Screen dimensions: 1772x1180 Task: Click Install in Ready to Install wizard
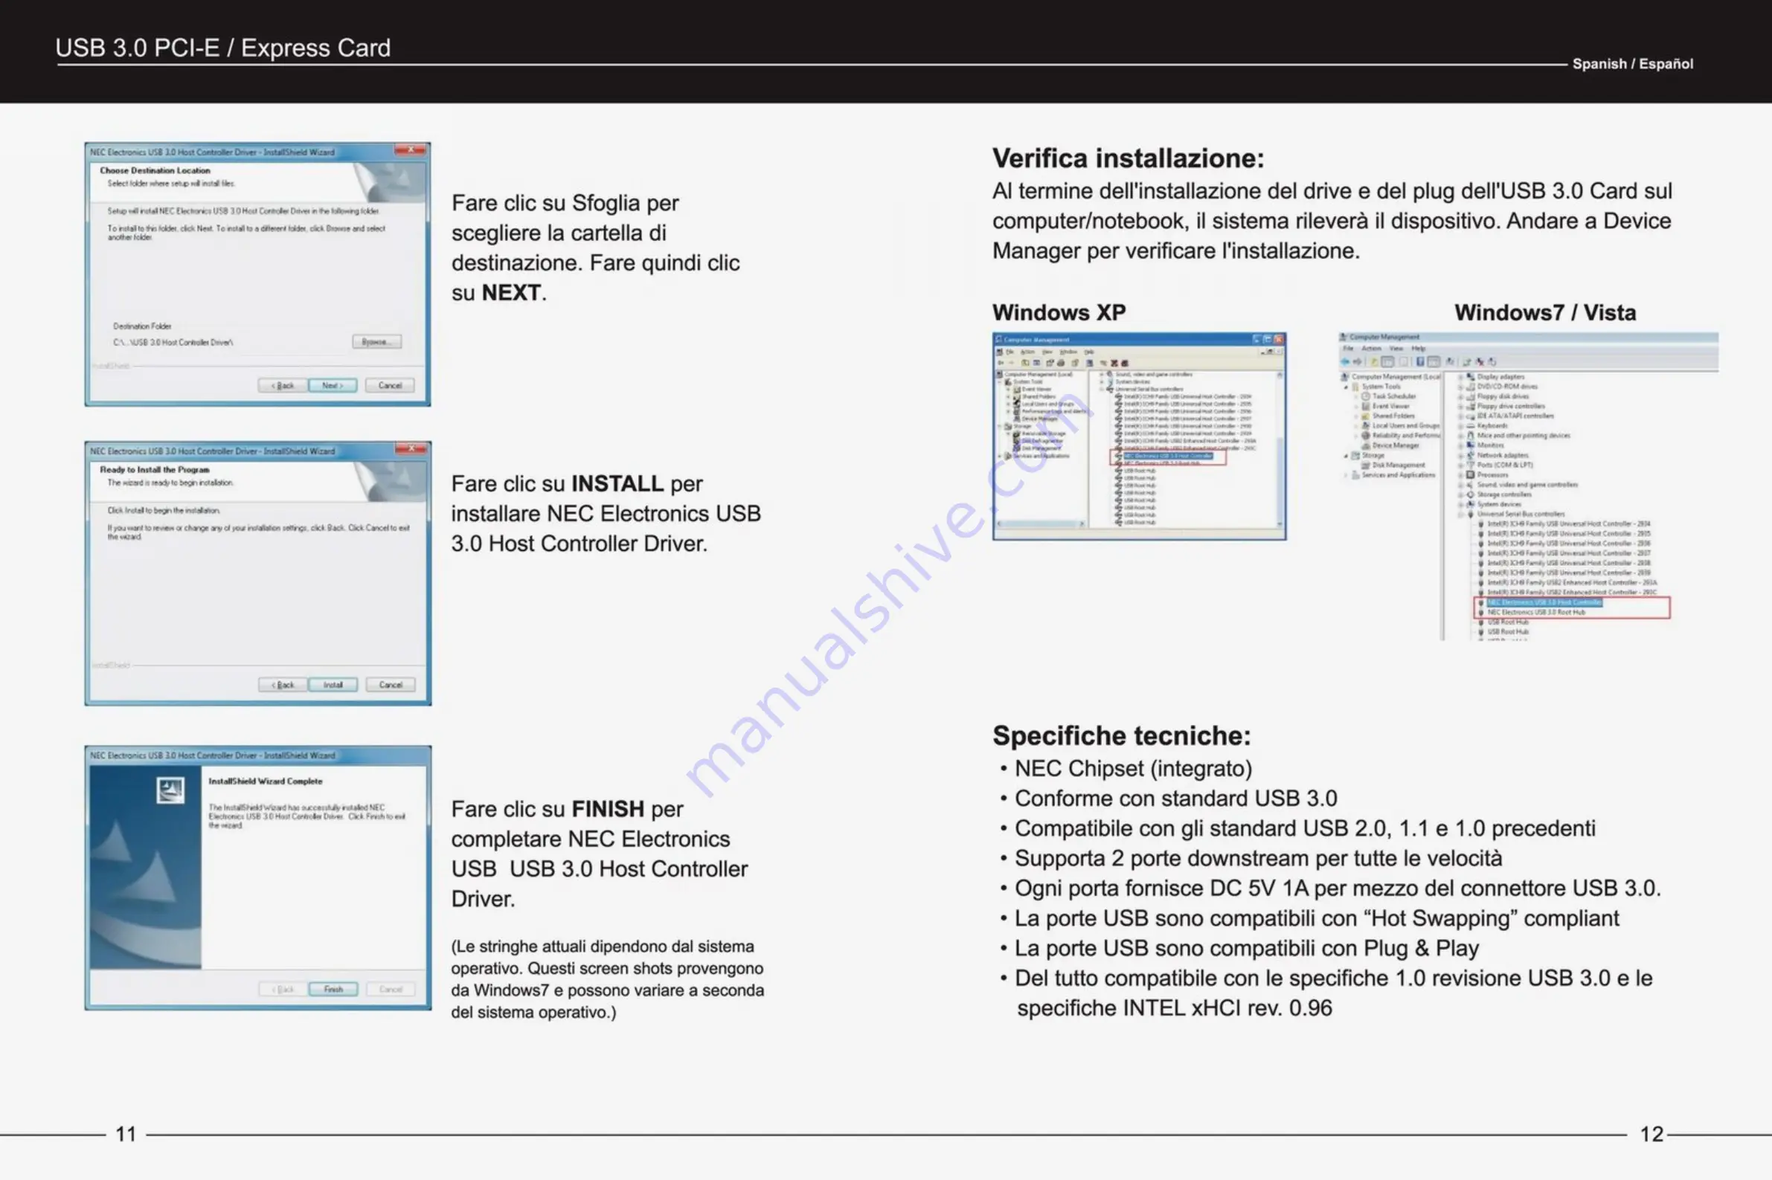[333, 685]
